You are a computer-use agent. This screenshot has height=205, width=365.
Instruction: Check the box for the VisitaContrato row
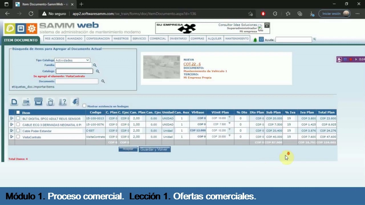(x=18, y=137)
